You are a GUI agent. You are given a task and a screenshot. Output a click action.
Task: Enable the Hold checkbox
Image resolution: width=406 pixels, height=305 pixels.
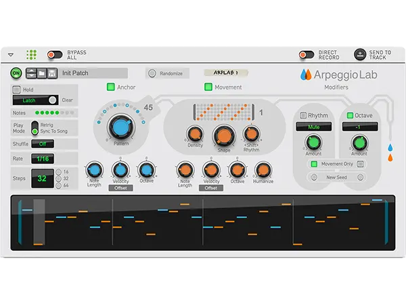click(x=16, y=89)
